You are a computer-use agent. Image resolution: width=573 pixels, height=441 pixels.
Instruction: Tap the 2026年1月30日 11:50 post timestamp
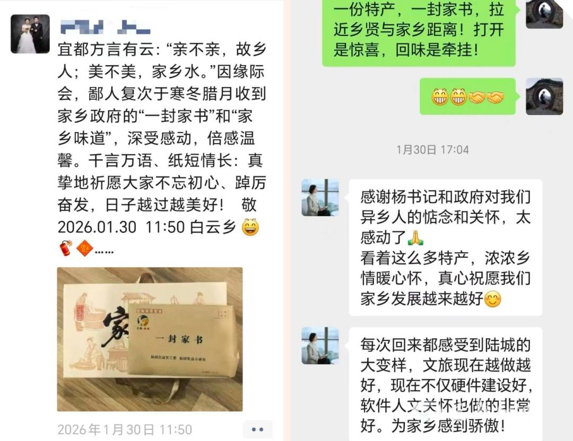tap(125, 430)
